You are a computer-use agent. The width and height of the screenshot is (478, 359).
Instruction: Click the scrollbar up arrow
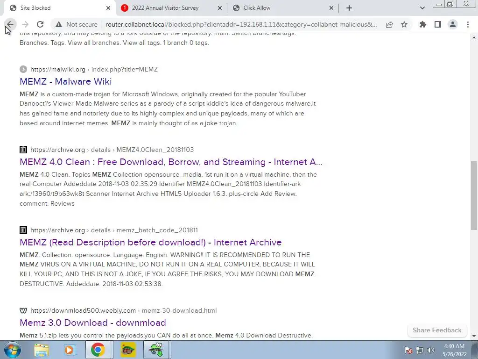click(x=474, y=37)
